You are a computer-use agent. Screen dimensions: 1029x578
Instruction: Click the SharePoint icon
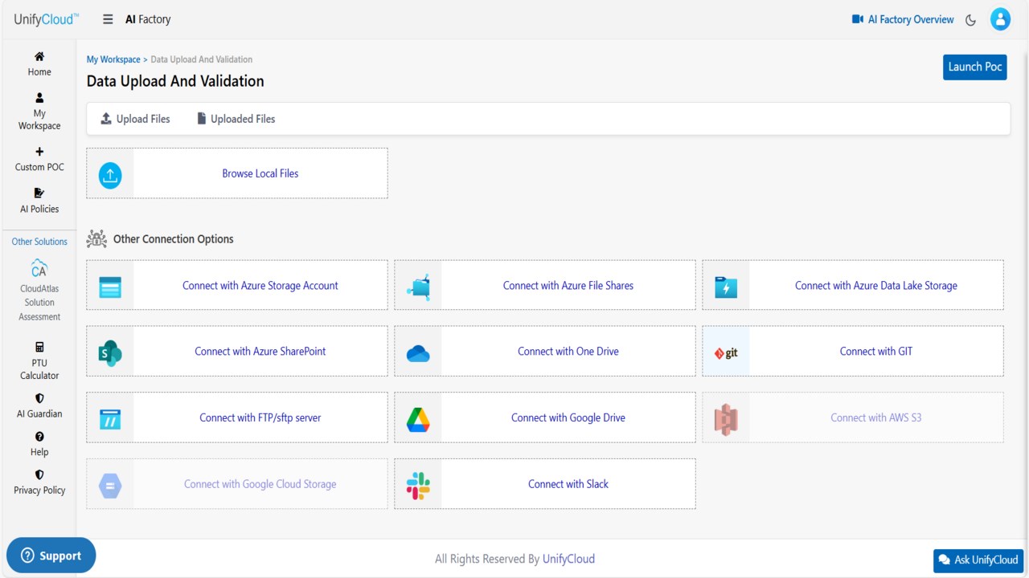pos(110,352)
